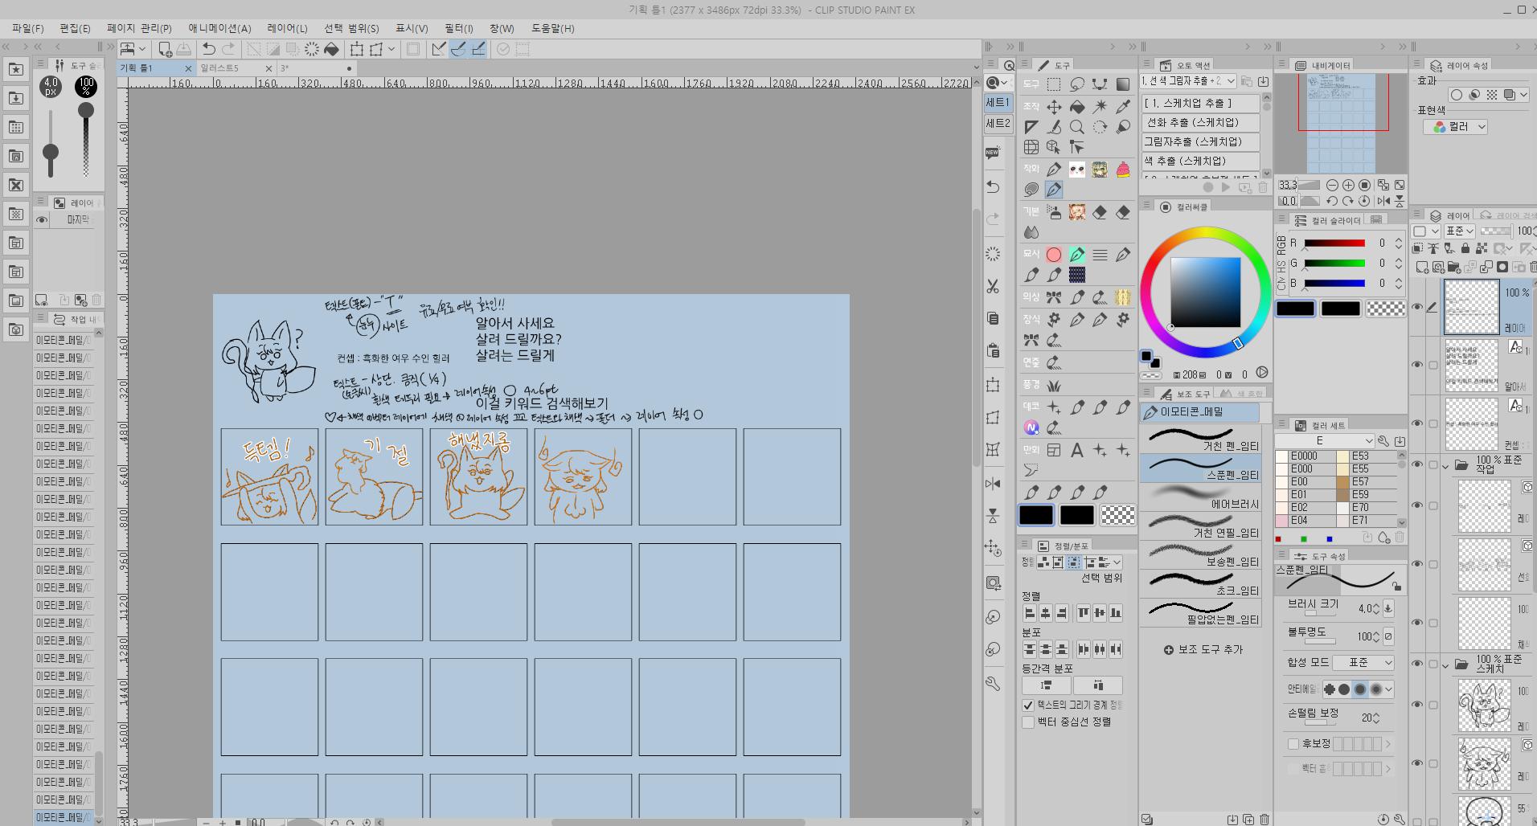
Task: Select the Text tool labeled A
Action: click(x=1077, y=450)
